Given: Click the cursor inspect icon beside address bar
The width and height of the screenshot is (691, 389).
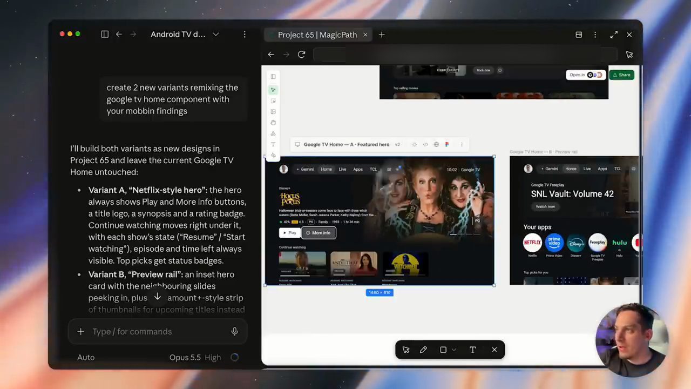Looking at the screenshot, I should point(629,55).
